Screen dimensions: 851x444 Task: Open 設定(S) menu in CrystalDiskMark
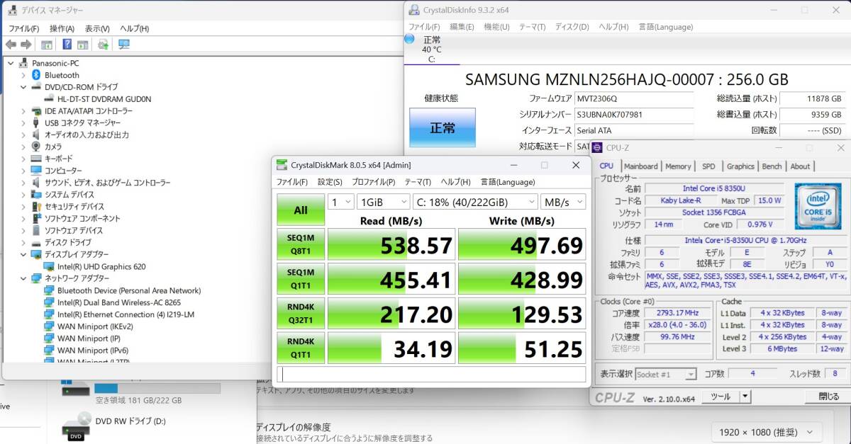tap(331, 182)
